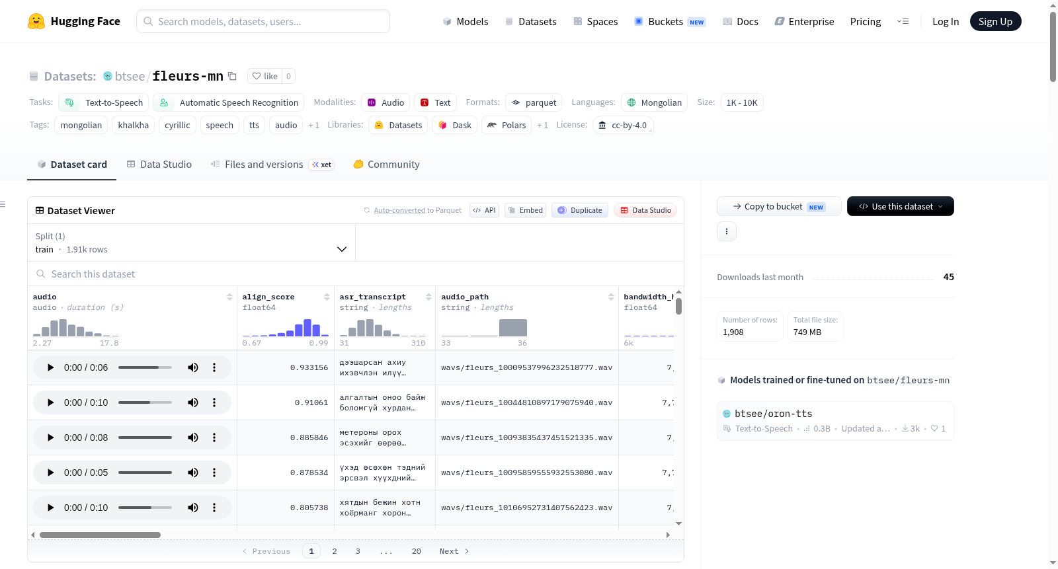Open Use this dataset dropdown
1058x569 pixels.
(x=901, y=206)
